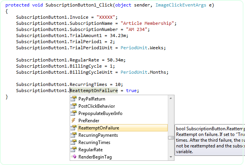Click the property icon beside PayPalReturn
This screenshot has width=245, height=165.
73,99
